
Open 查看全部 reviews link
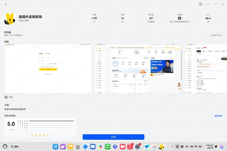[x=218, y=116]
